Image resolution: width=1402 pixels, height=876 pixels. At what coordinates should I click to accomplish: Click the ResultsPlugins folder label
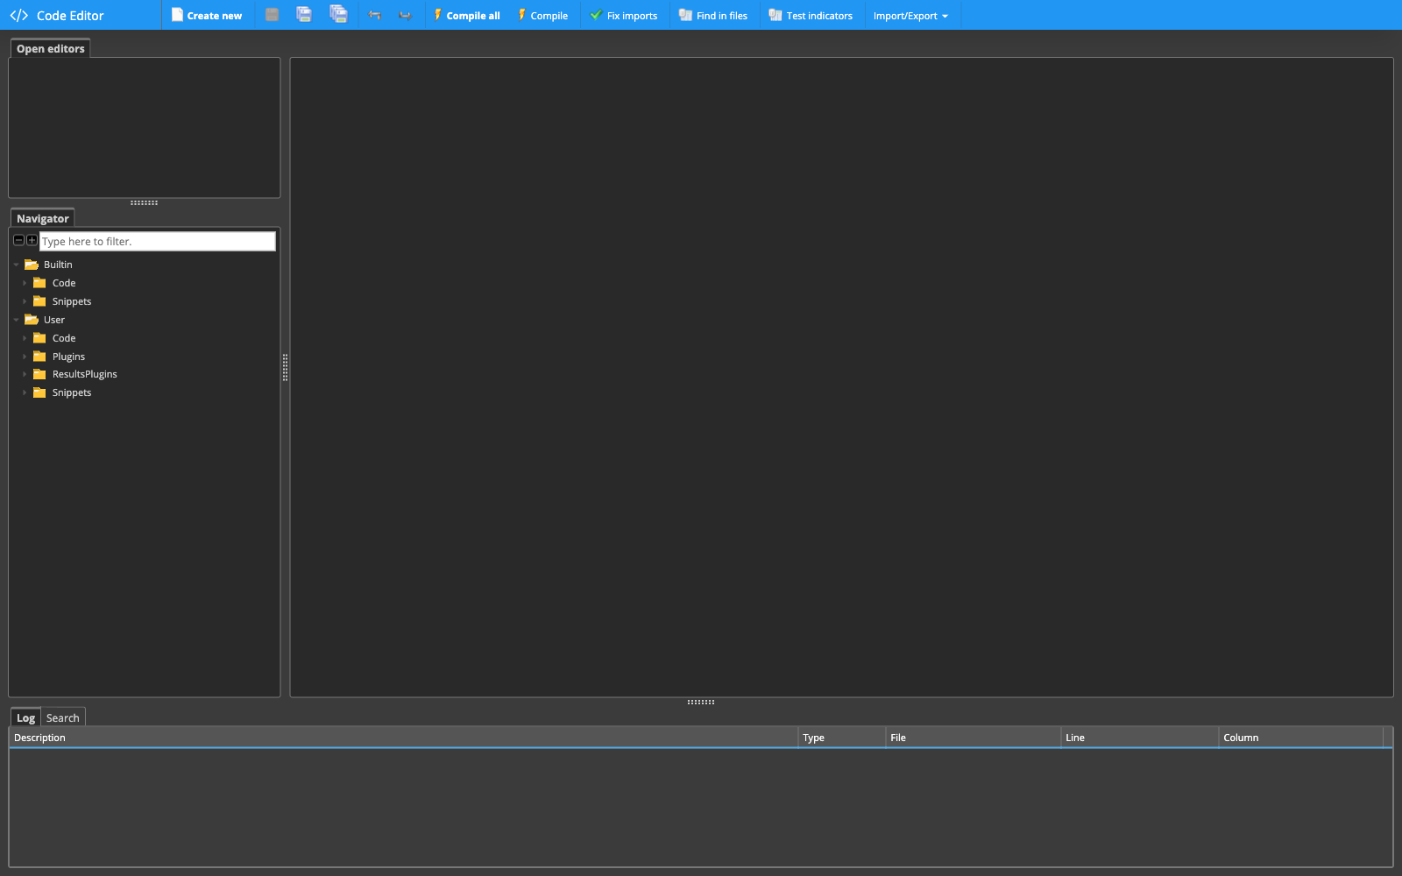click(x=84, y=374)
